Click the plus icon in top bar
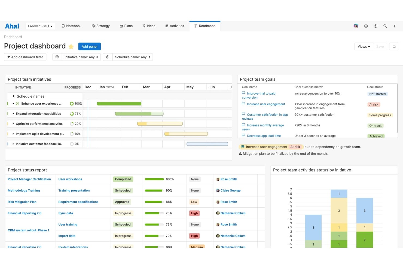The image size is (403, 269). (394, 26)
